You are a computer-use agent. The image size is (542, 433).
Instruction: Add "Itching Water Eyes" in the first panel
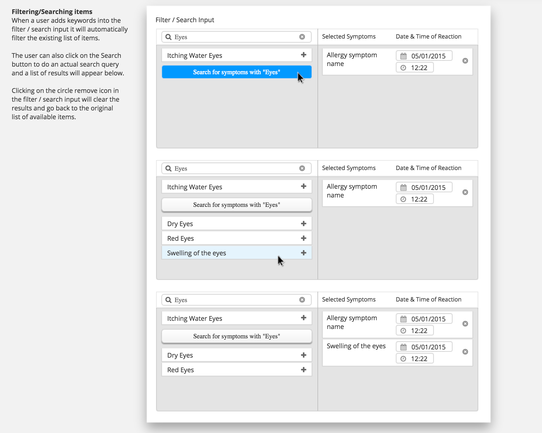[303, 55]
